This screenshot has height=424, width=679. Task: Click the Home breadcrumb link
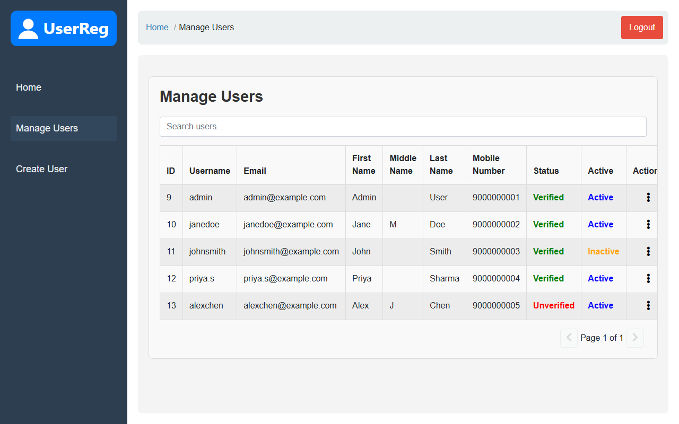[x=157, y=28]
